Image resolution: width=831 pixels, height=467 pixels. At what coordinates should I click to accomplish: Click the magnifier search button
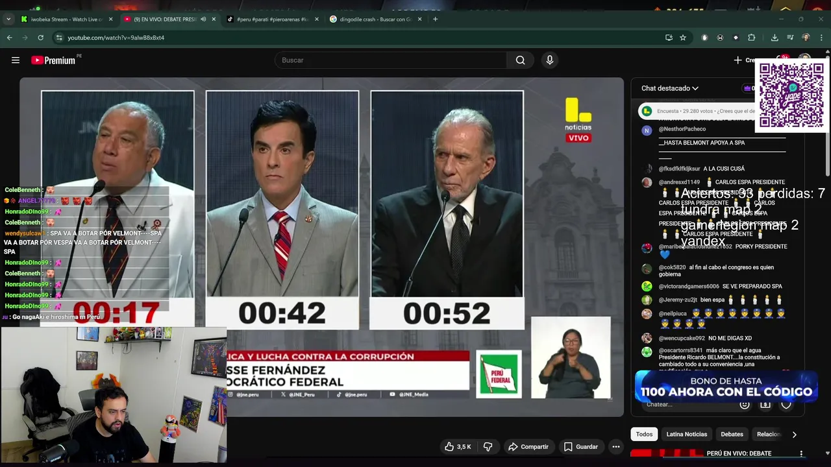click(x=520, y=60)
